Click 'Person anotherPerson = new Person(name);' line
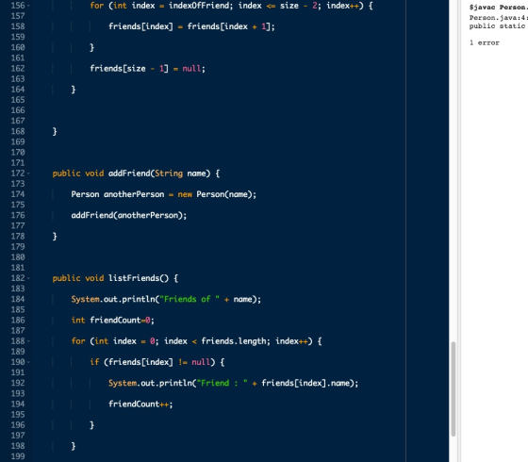Image resolution: width=528 pixels, height=462 pixels. pos(164,194)
